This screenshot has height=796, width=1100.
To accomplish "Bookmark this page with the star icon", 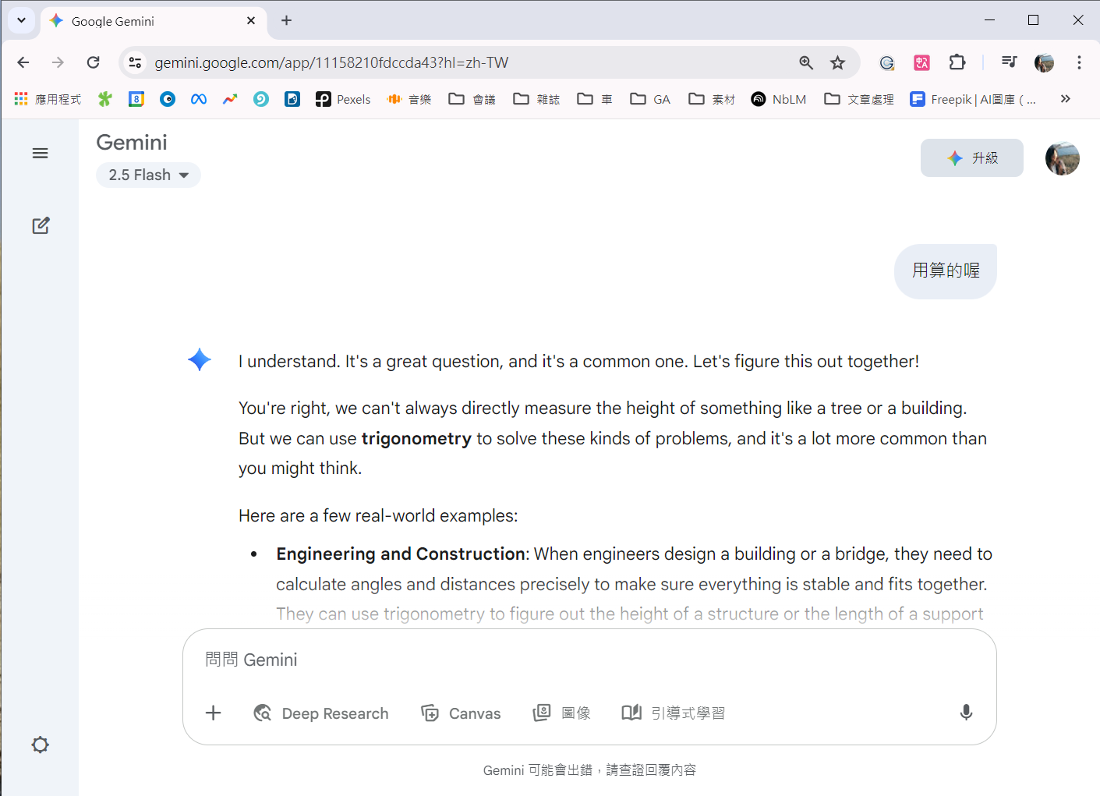I will (837, 63).
